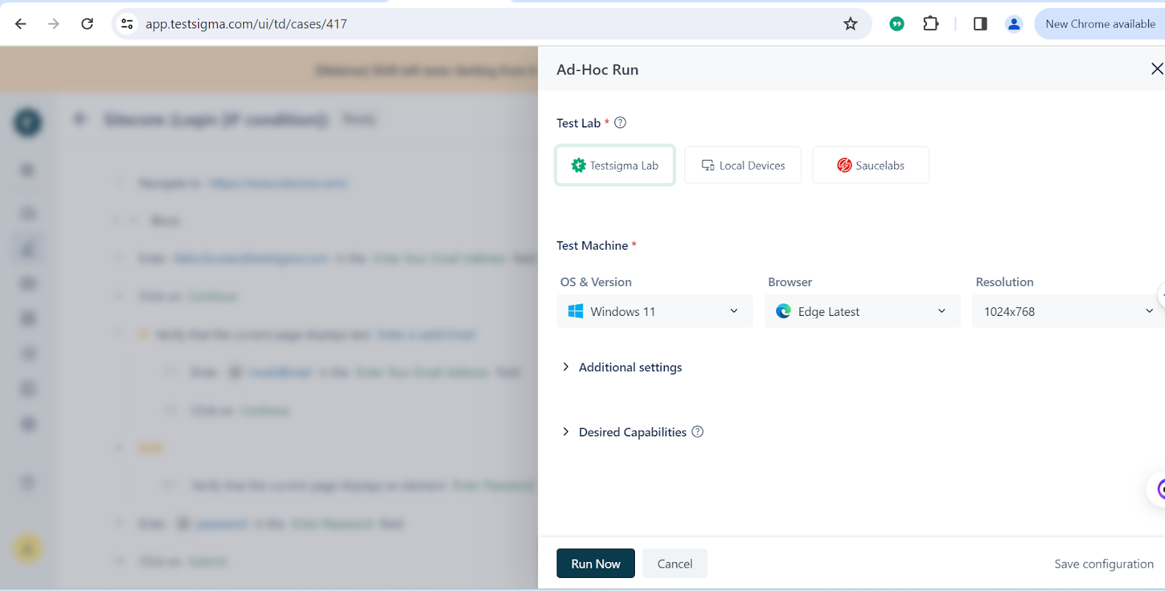Click the yellow circular icon in left sidebar

click(28, 549)
